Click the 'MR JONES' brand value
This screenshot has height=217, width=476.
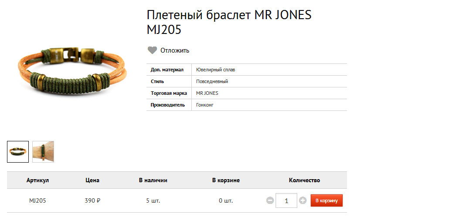pos(207,93)
